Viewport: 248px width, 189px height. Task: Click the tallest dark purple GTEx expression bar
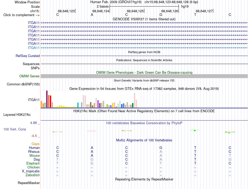[47, 99]
